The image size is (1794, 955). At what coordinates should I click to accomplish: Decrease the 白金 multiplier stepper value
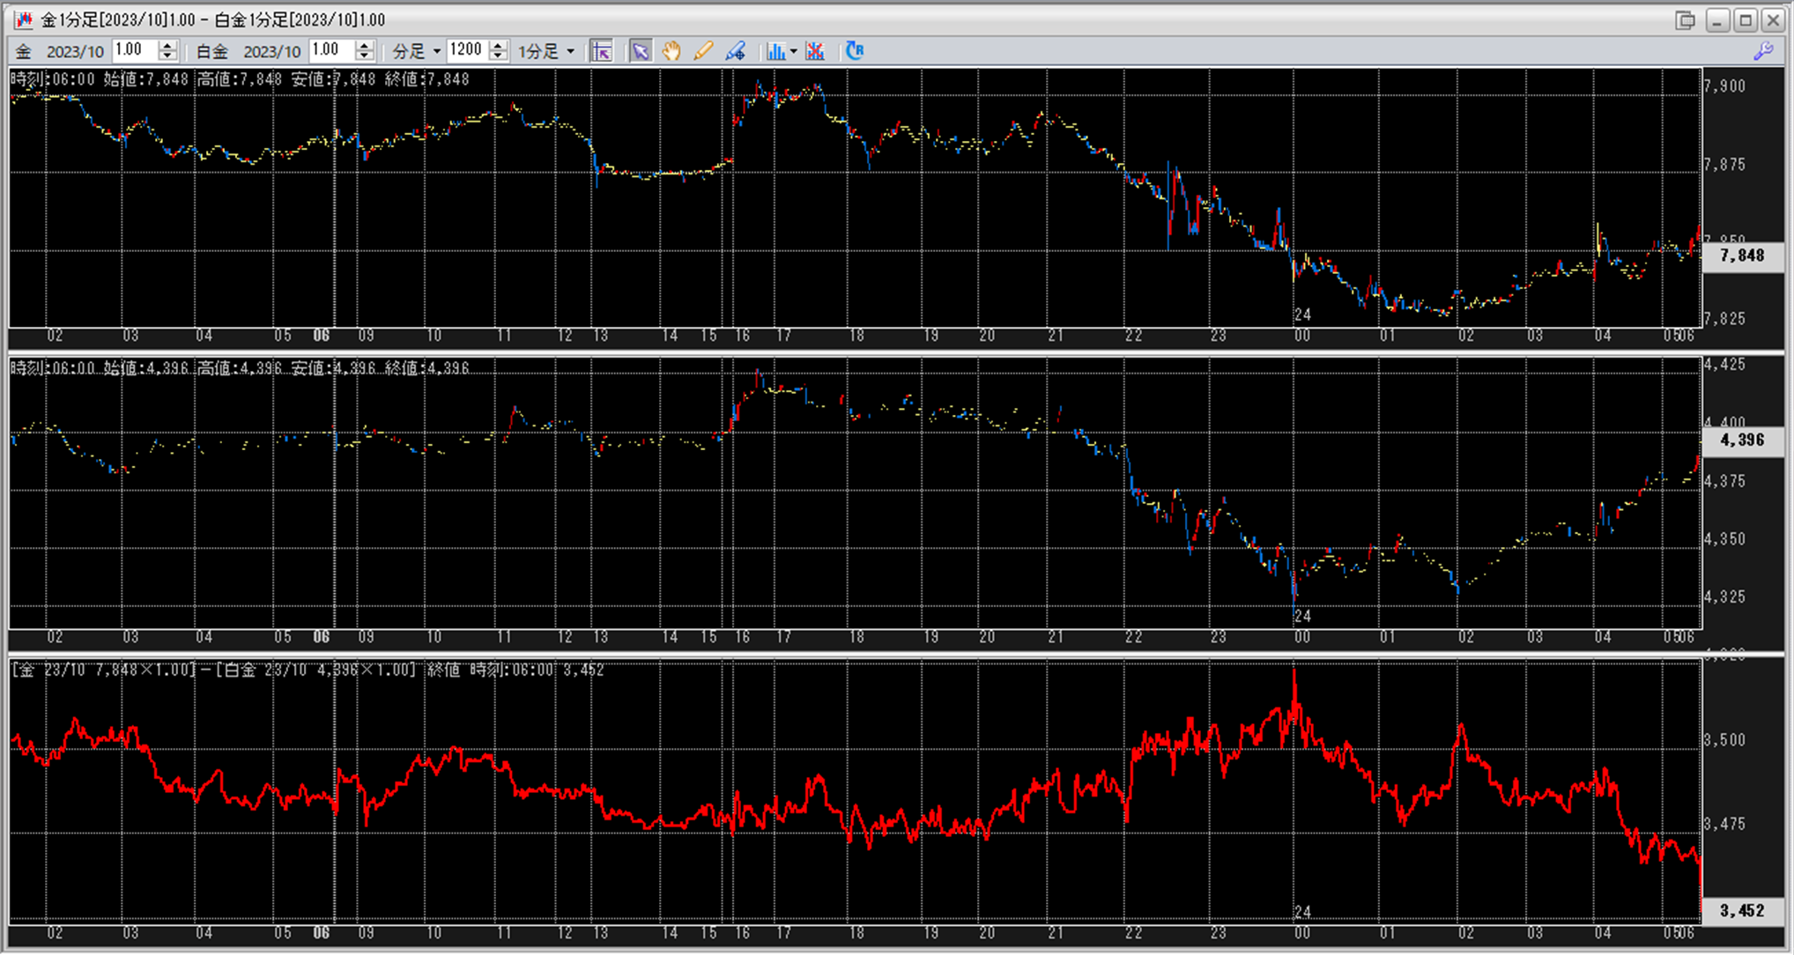(x=365, y=56)
